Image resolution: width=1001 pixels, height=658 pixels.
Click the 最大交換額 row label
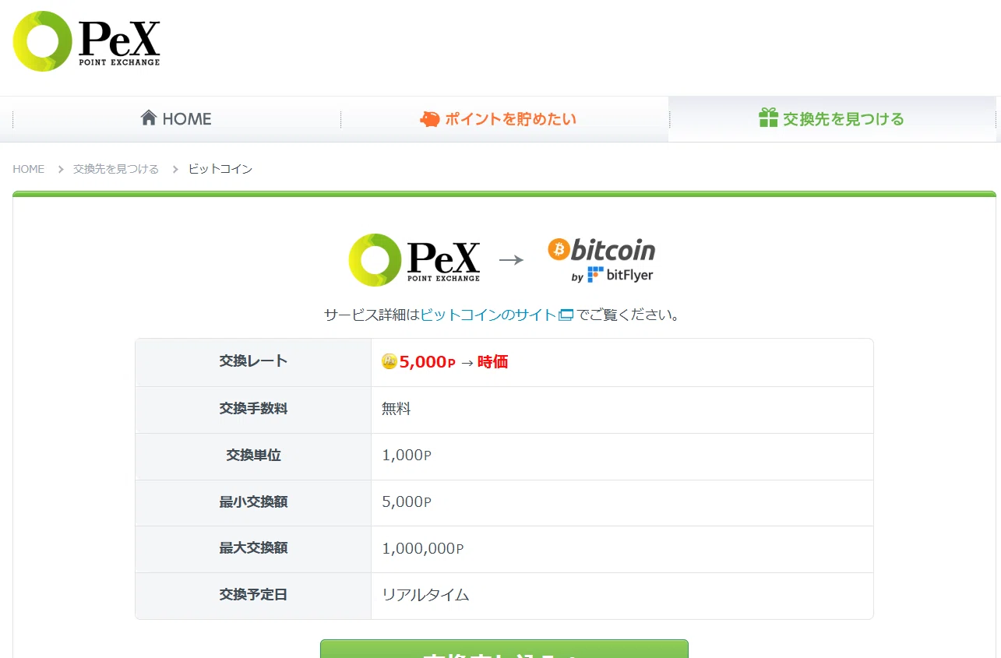[253, 548]
